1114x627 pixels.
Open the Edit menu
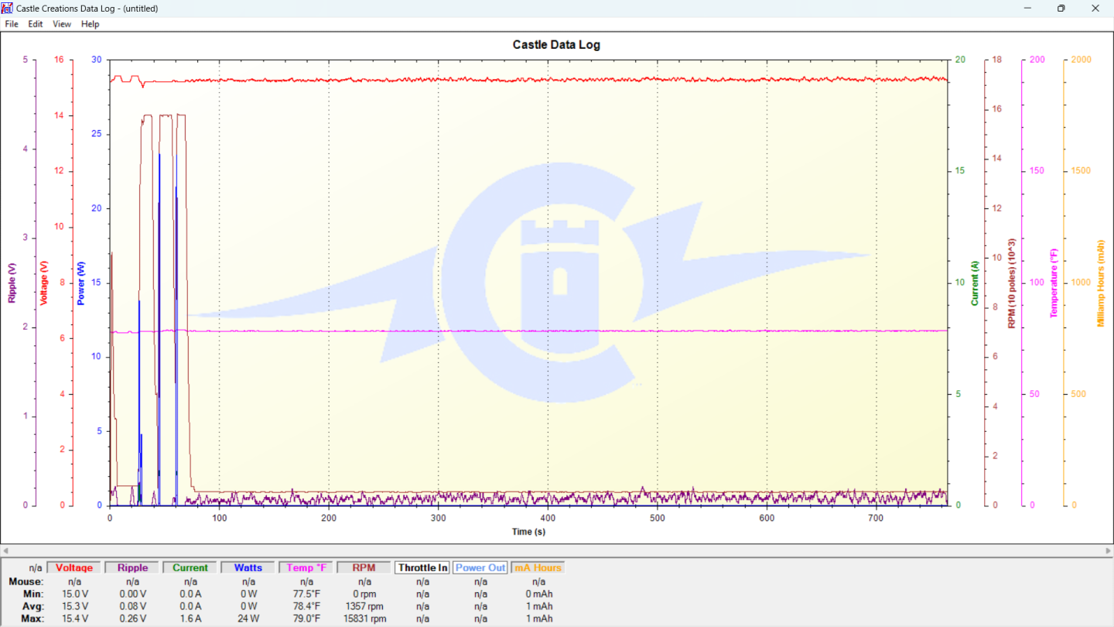pyautogui.click(x=36, y=24)
